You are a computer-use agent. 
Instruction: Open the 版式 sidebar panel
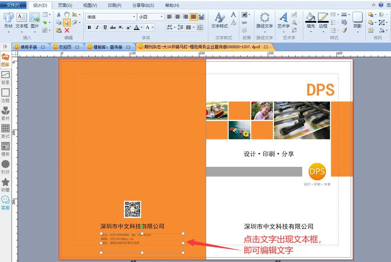5,132
